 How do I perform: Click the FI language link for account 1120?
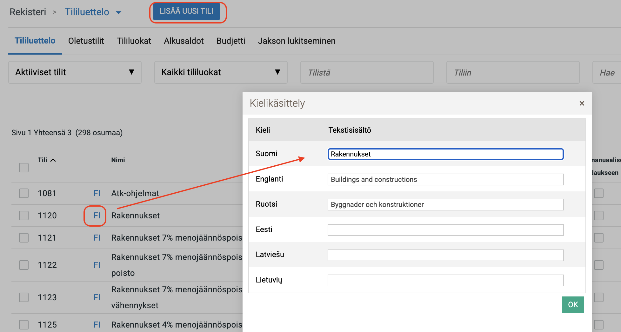[x=97, y=216]
